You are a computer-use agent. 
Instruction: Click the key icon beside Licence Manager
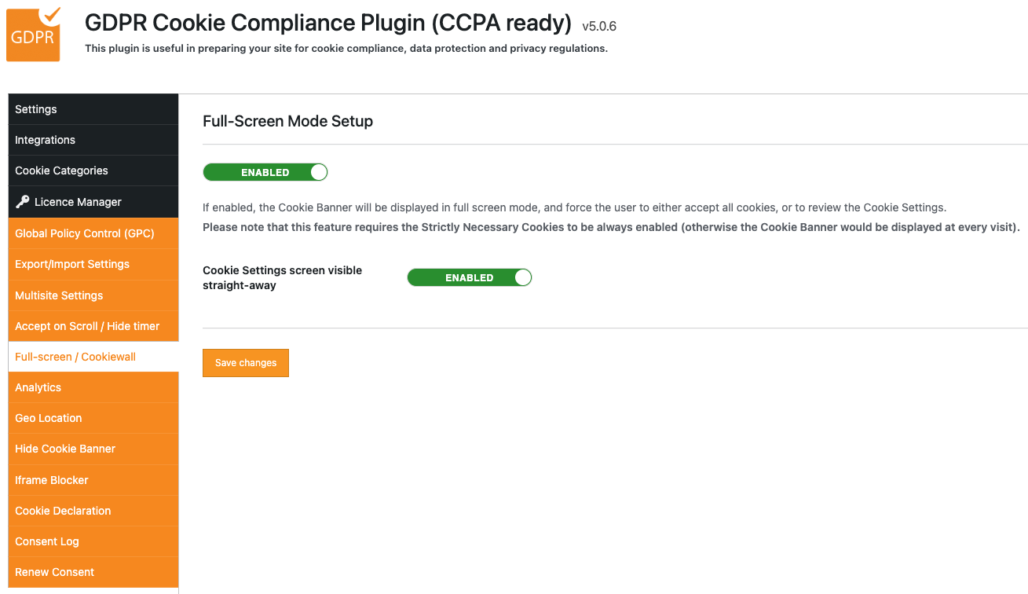(22, 202)
